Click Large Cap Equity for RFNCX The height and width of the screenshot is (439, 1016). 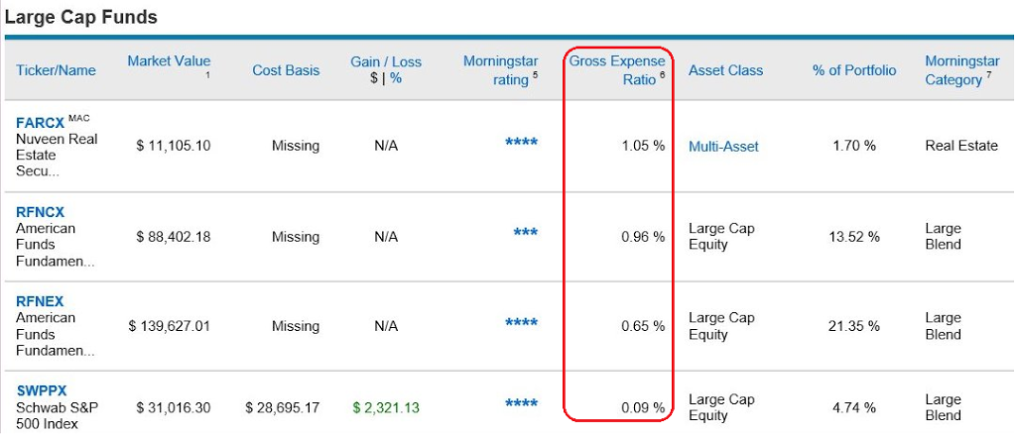(x=721, y=236)
